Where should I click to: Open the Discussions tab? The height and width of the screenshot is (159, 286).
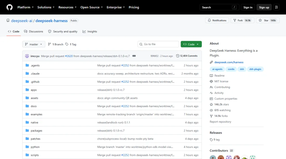[x=34, y=31]
